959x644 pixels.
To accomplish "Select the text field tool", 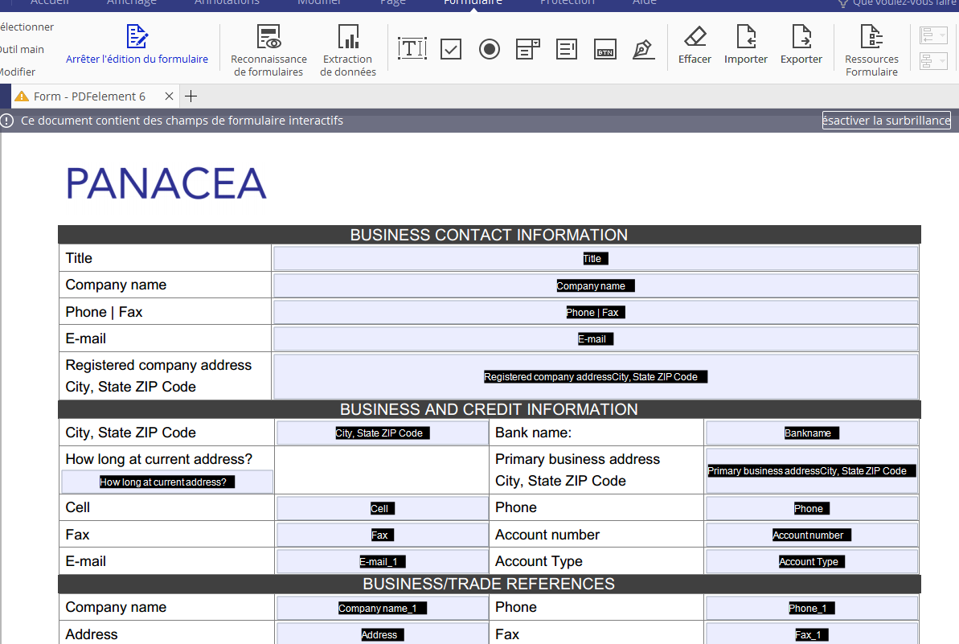I will click(x=412, y=48).
